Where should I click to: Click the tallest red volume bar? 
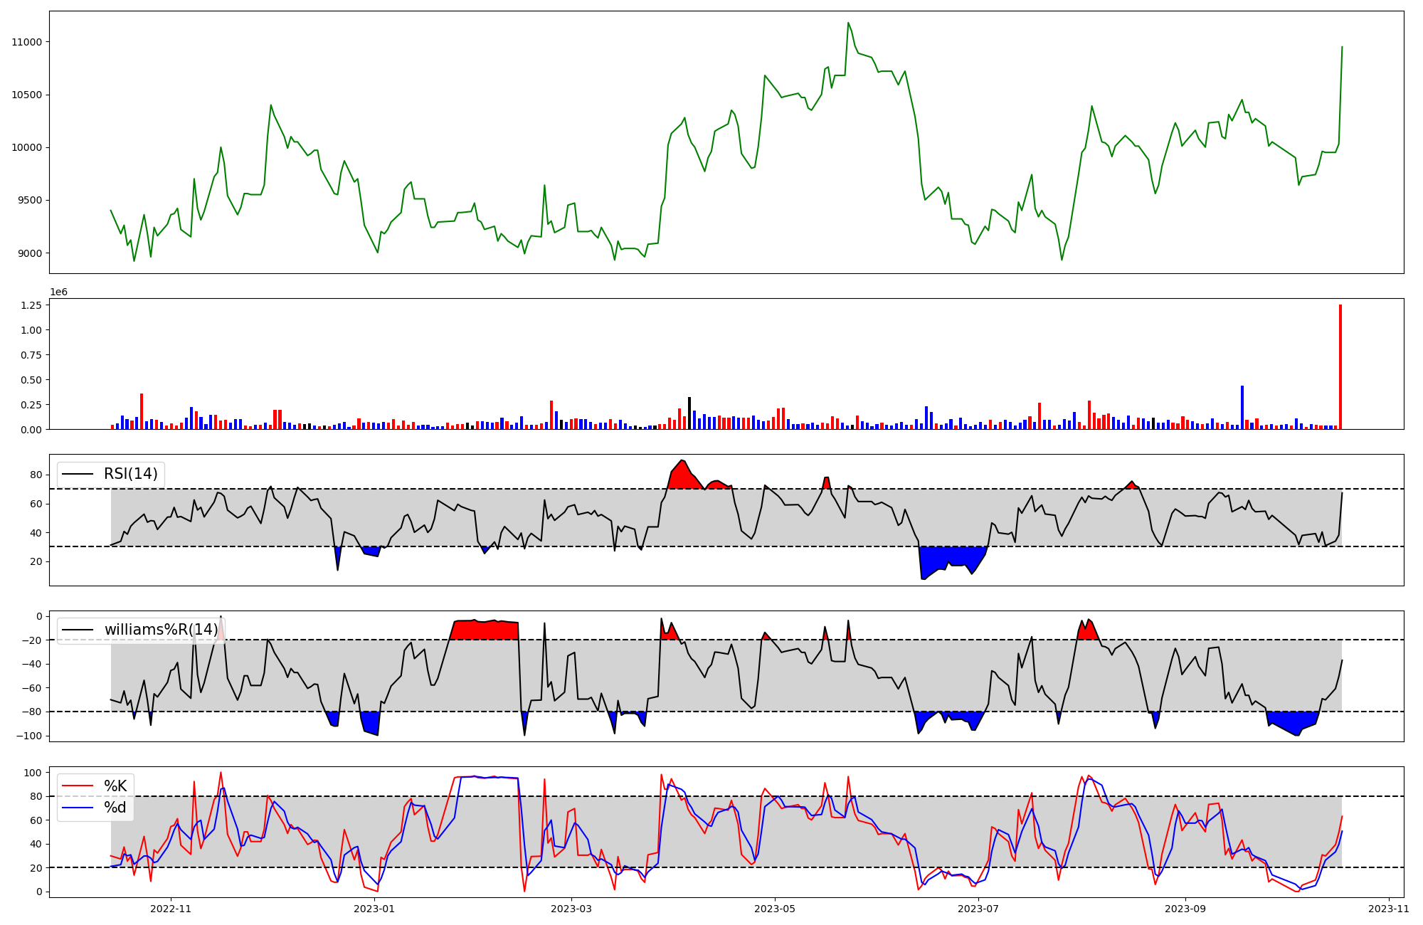click(x=1340, y=367)
